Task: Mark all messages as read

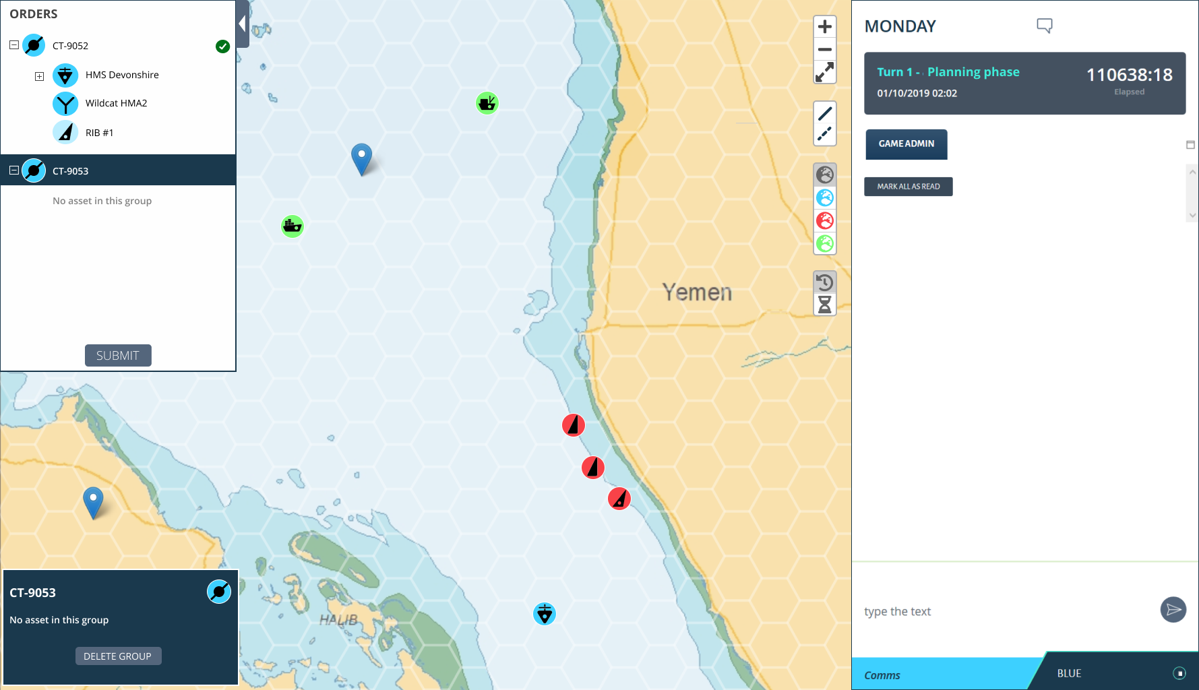Action: point(909,187)
